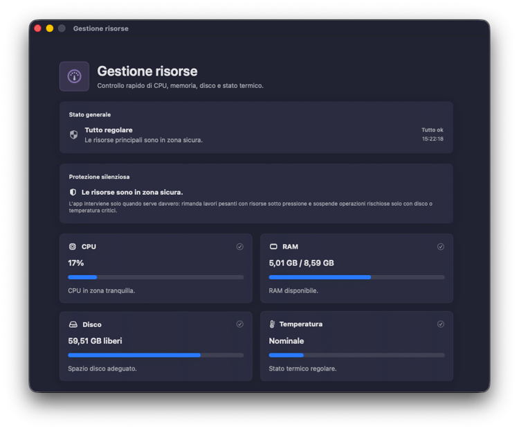
Task: Click the 17% CPU value
Action: (76, 263)
